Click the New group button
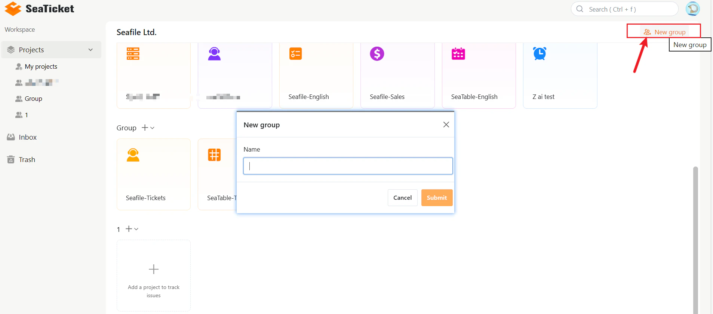 tap(664, 32)
